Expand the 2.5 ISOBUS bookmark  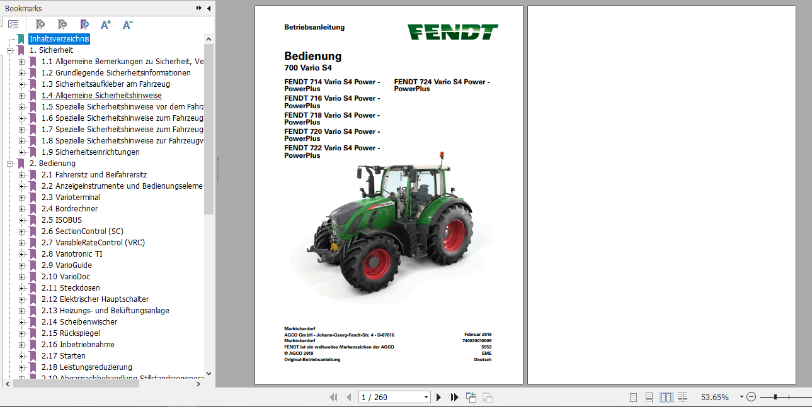pos(22,220)
